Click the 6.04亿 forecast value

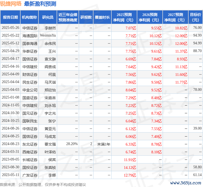coord(131,121)
